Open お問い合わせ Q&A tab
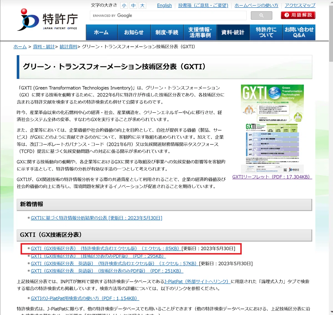Screen dimensions: 333x315 [x=299, y=32]
